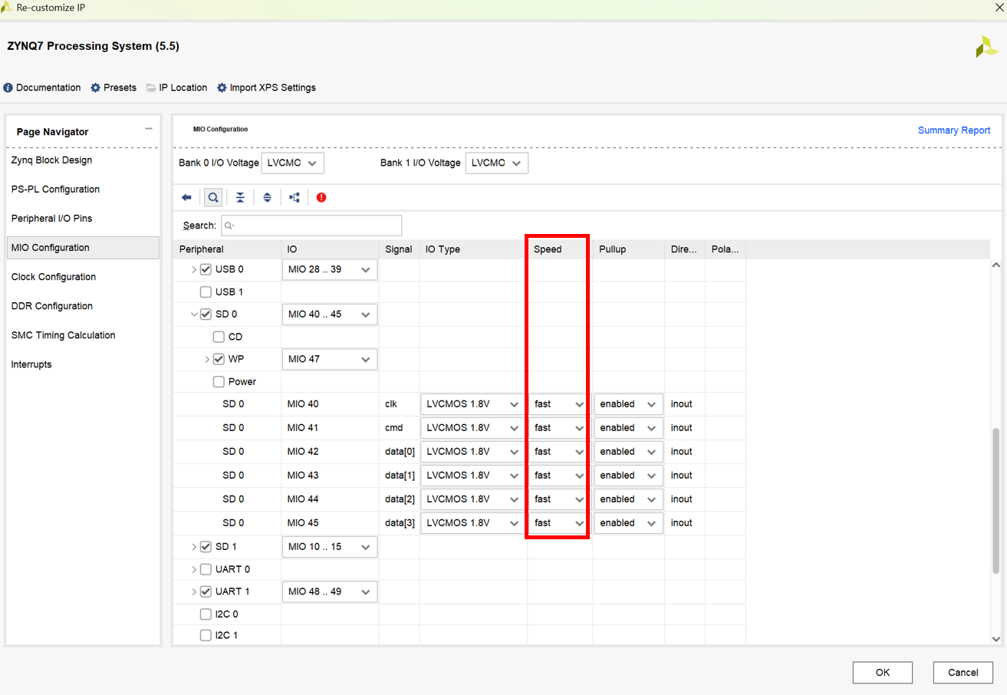Click the Cancel button
The width and height of the screenshot is (1007, 695).
click(x=963, y=672)
